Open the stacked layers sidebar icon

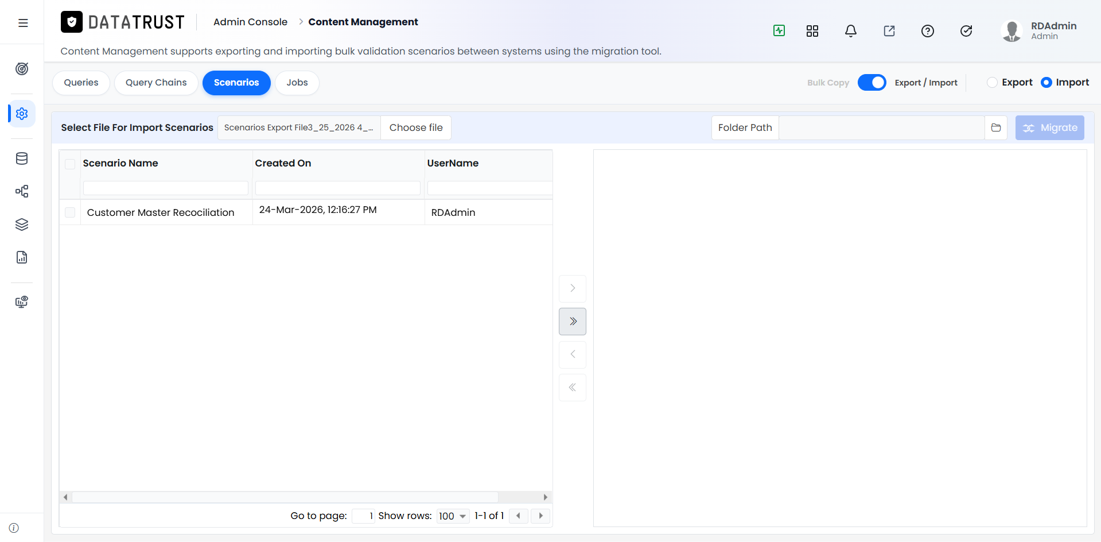click(22, 224)
